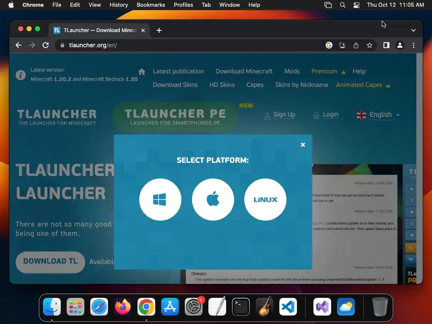Screen dimensions: 432x324
Task: Open the History menu
Action: click(119, 5)
